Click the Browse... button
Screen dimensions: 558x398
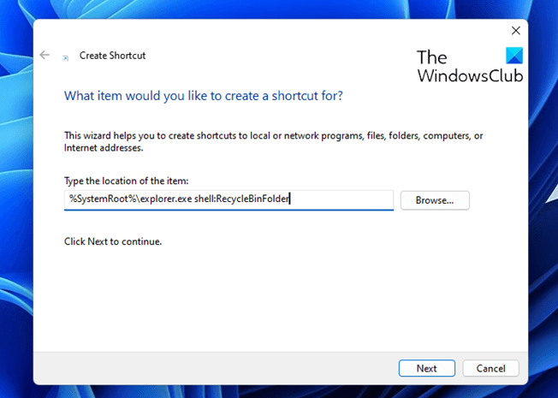(435, 199)
